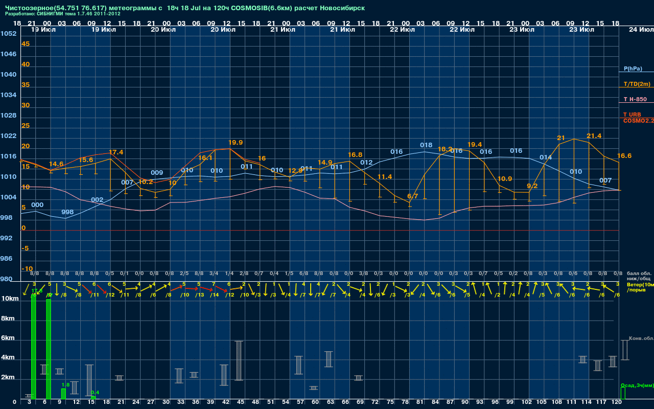Click the tall green precipitation bar at hour 6
The image size is (654, 409).
tap(49, 349)
